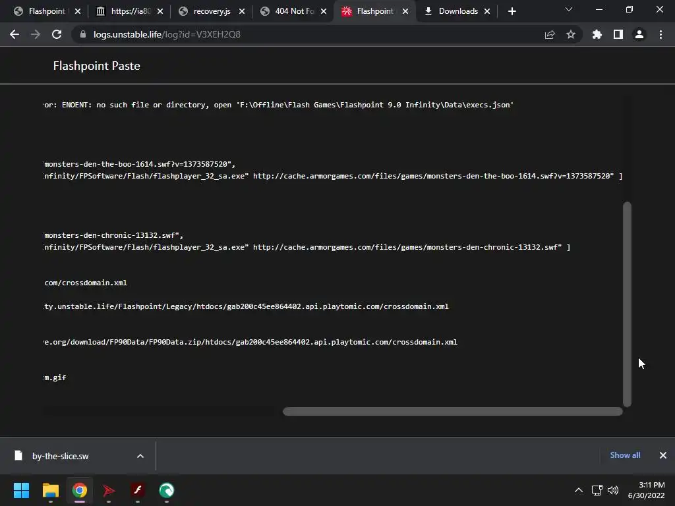This screenshot has width=675, height=506.
Task: Open the red arrow app in taskbar
Action: (x=109, y=490)
